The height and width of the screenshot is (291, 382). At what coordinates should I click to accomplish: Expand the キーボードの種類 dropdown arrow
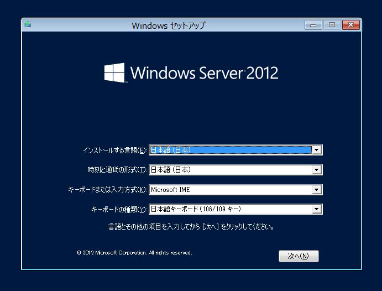[x=316, y=209]
